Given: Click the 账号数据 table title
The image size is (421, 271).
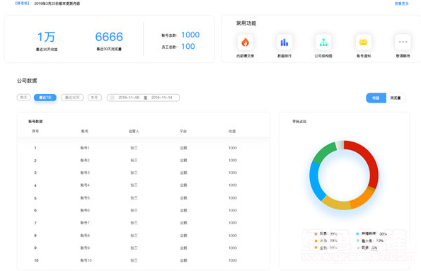Looking at the screenshot, I should click(35, 122).
